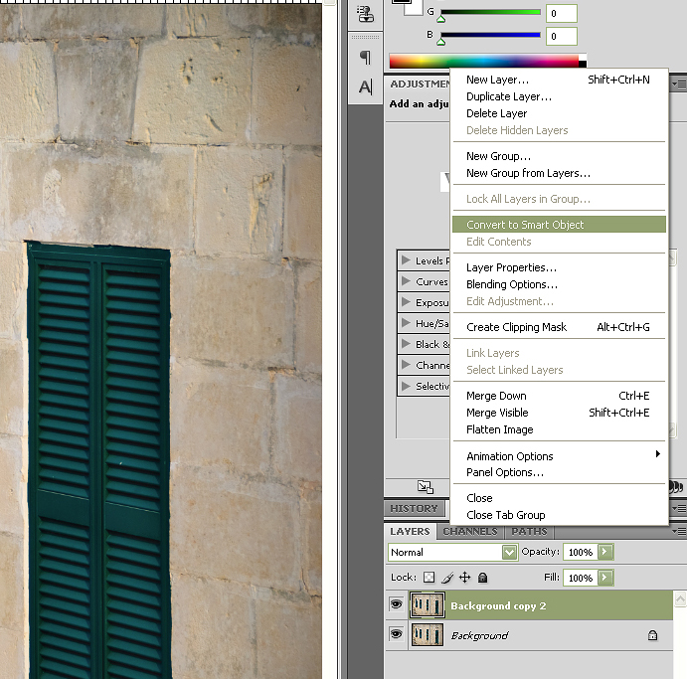687x679 pixels.
Task: Click the Background layer's lock indicator
Action: (x=652, y=635)
